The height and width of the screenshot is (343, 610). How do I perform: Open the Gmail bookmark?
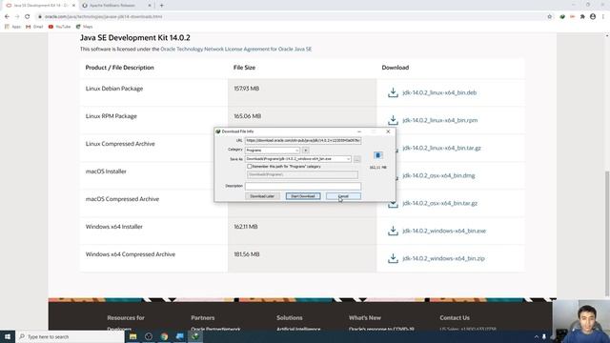(34, 27)
